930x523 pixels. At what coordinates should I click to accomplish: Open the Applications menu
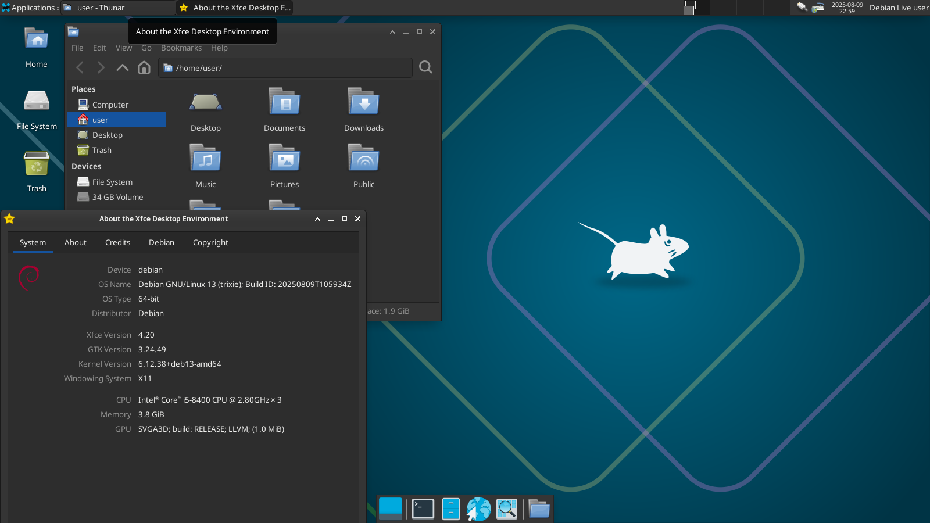[29, 8]
